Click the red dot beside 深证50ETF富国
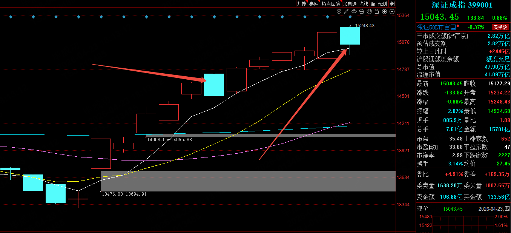Screen dimensions: 511x233 [x=458, y=26]
